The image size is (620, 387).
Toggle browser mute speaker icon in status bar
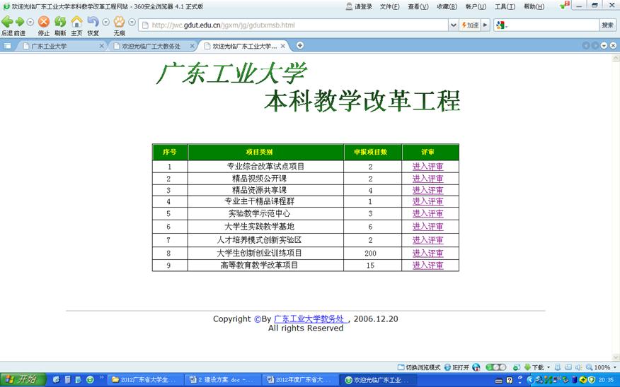coord(578,367)
